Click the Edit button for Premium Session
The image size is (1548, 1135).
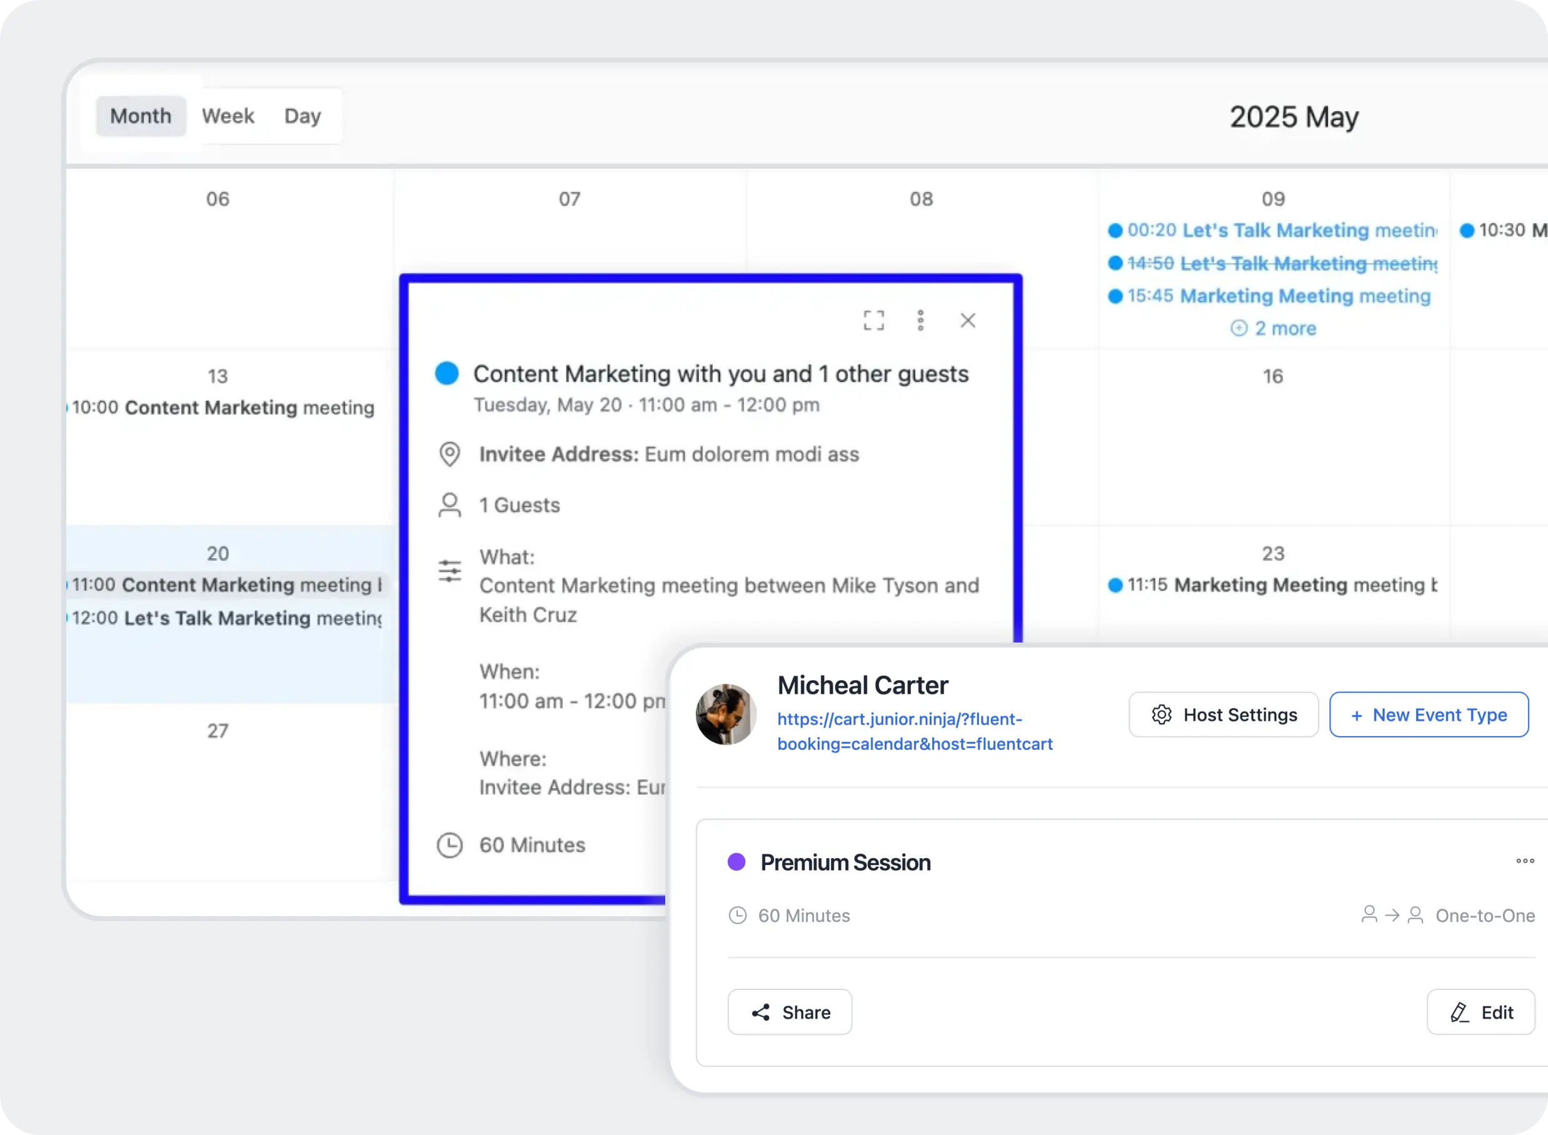(x=1480, y=1012)
